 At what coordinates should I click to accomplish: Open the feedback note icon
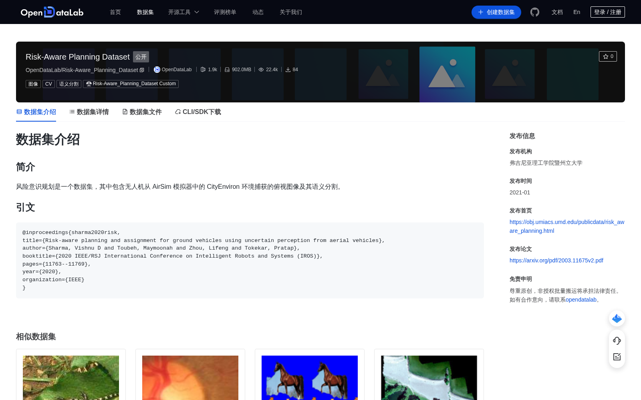pos(617,357)
